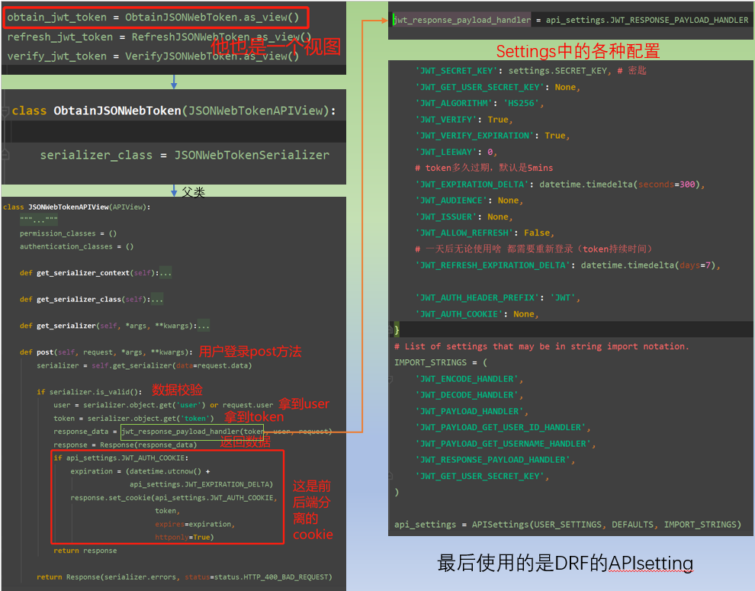Click the 'JWT_GET_USER_SECRET_KEY': None setting
Image resolution: width=755 pixels, height=591 pixels.
click(498, 87)
